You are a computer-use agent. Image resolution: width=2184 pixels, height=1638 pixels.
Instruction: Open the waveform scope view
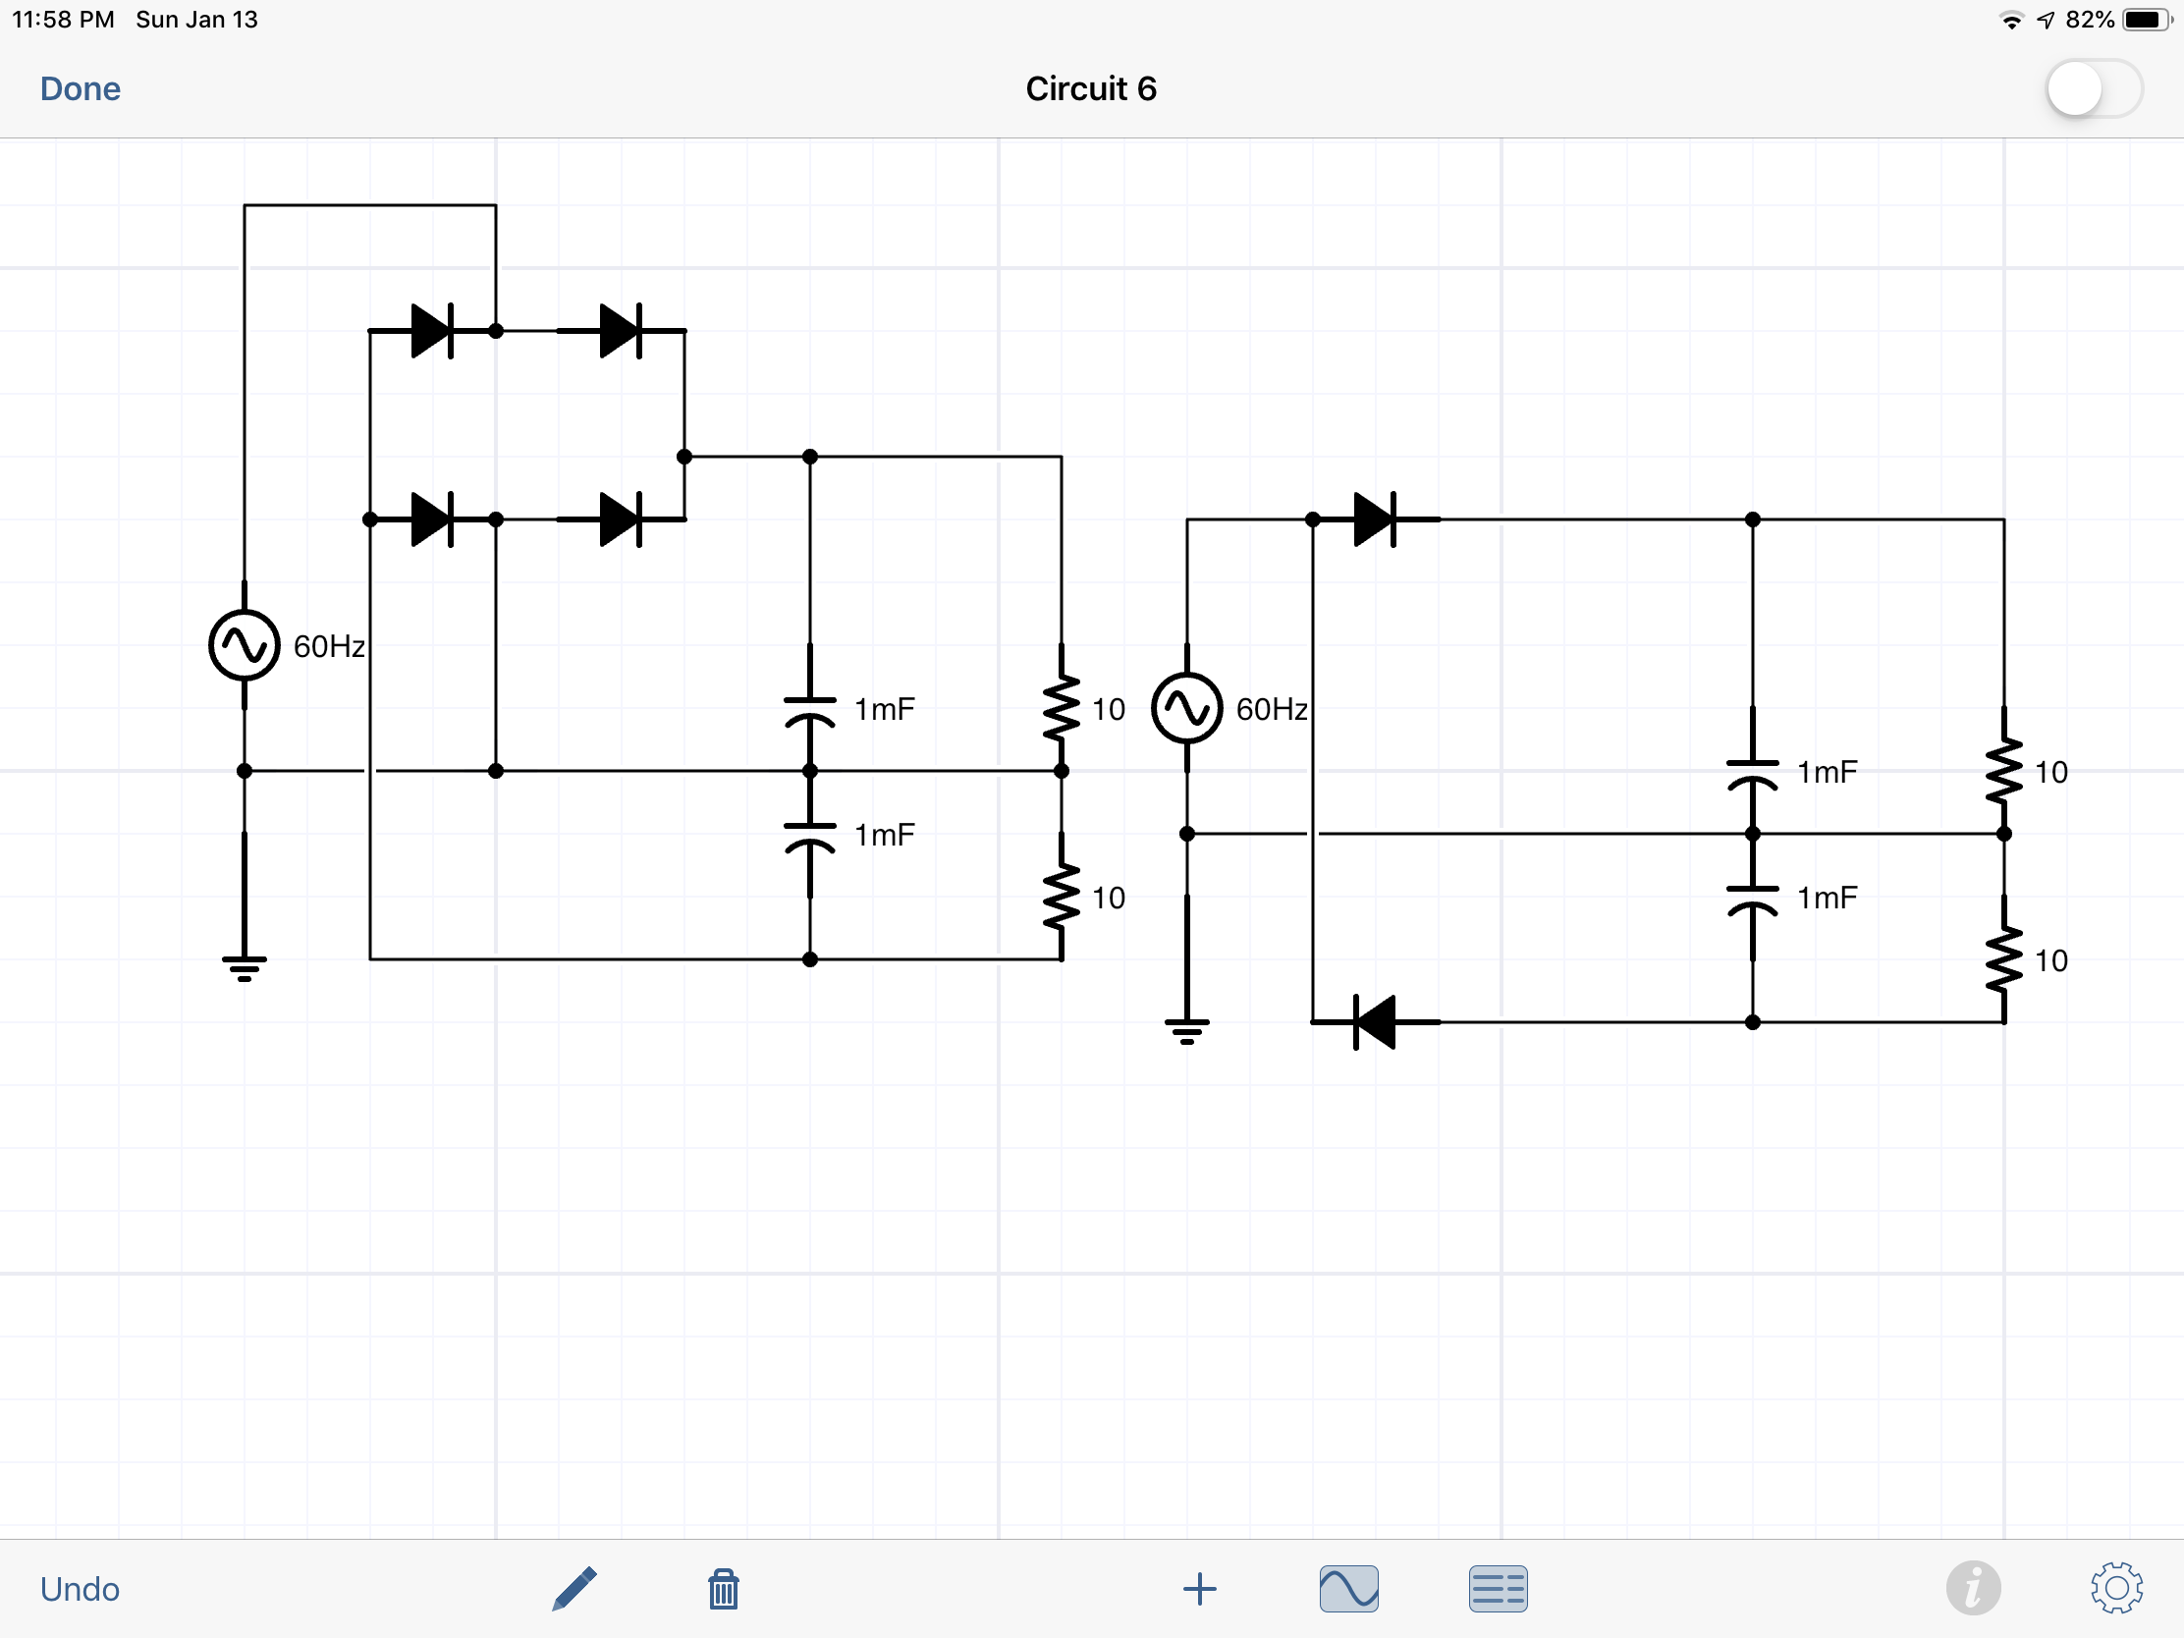click(1348, 1589)
